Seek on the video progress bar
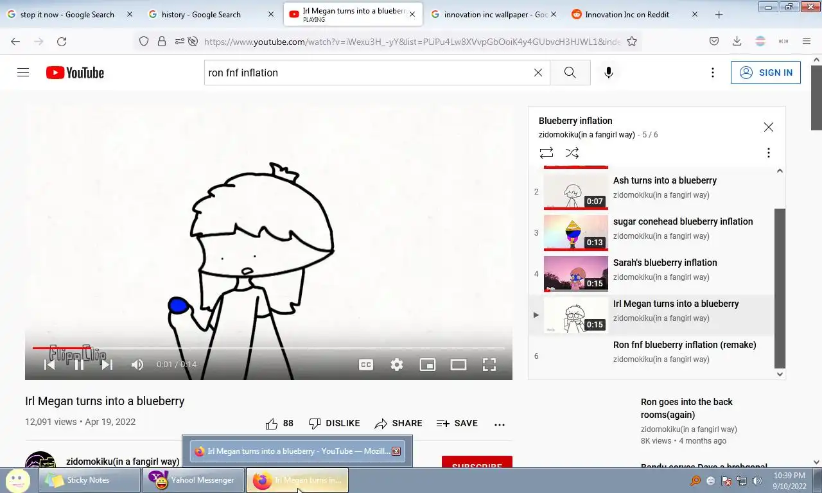This screenshot has height=493, width=822. 268,348
